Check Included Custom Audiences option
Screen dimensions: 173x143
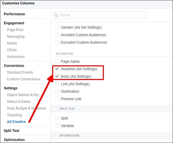pos(57,35)
